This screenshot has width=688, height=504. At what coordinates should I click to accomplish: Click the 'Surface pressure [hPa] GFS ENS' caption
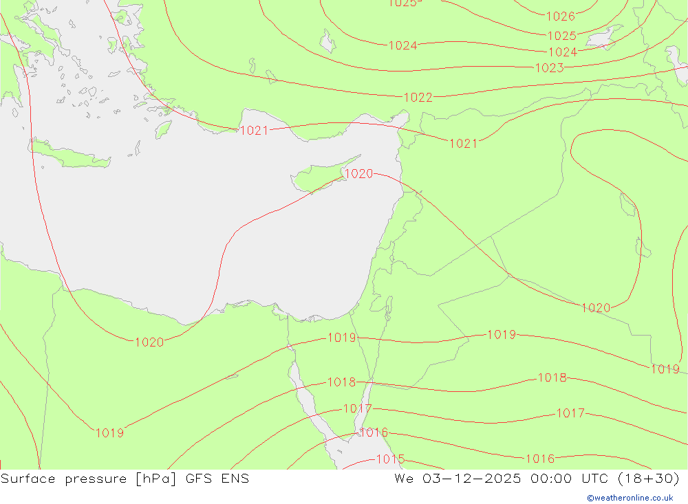[125, 479]
